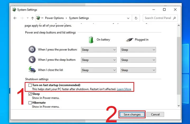
Task: Open sleep button Plugged in dropdown
Action: pyautogui.click(x=138, y=60)
